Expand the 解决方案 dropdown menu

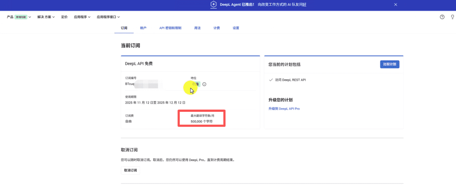point(46,17)
